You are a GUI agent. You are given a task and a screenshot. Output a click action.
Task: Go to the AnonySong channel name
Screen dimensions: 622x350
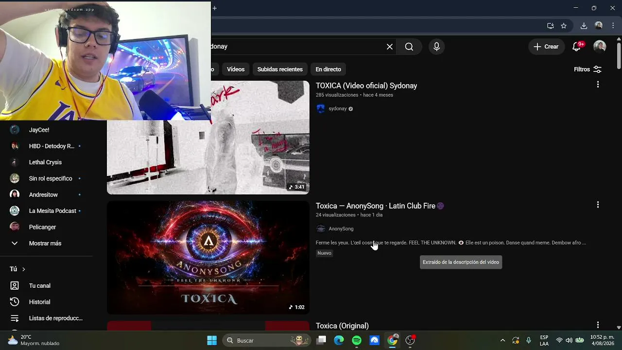[341, 229]
